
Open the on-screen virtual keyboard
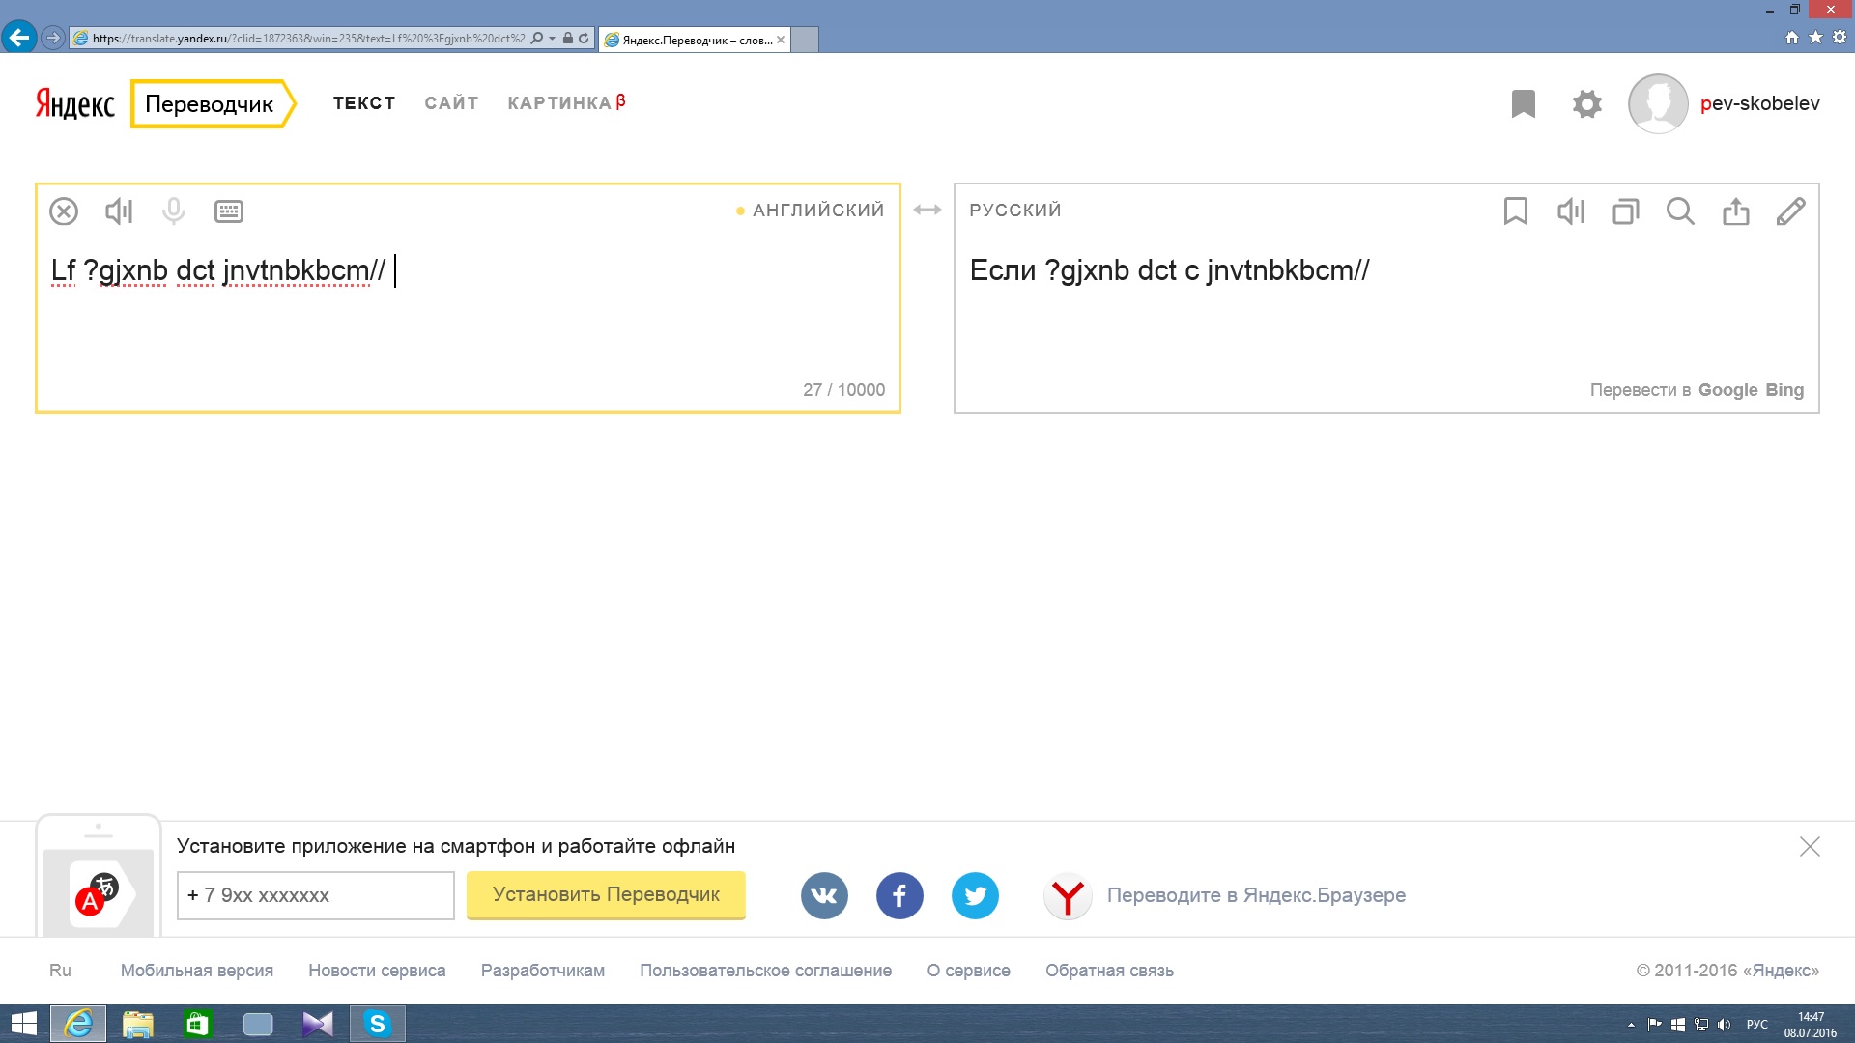pyautogui.click(x=229, y=211)
